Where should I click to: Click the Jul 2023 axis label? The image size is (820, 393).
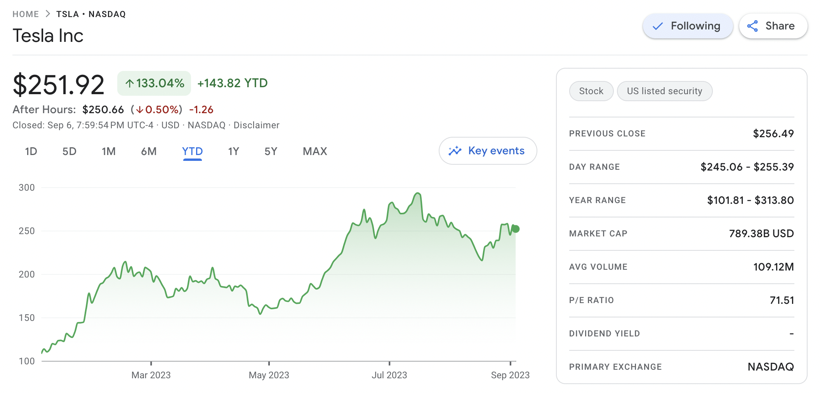pyautogui.click(x=389, y=375)
